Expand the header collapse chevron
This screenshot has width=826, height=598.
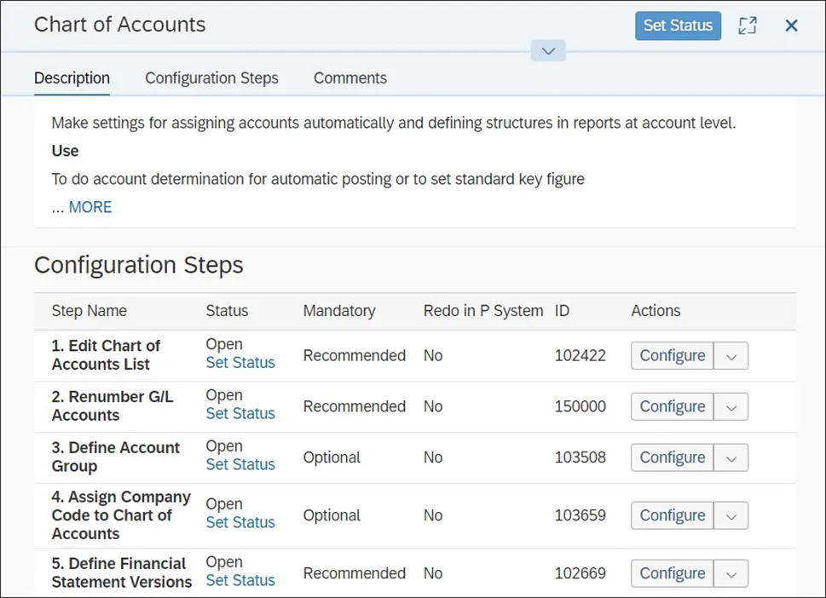tap(548, 51)
